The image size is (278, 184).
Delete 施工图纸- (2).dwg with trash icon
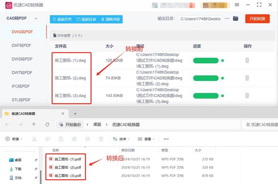coord(247,78)
